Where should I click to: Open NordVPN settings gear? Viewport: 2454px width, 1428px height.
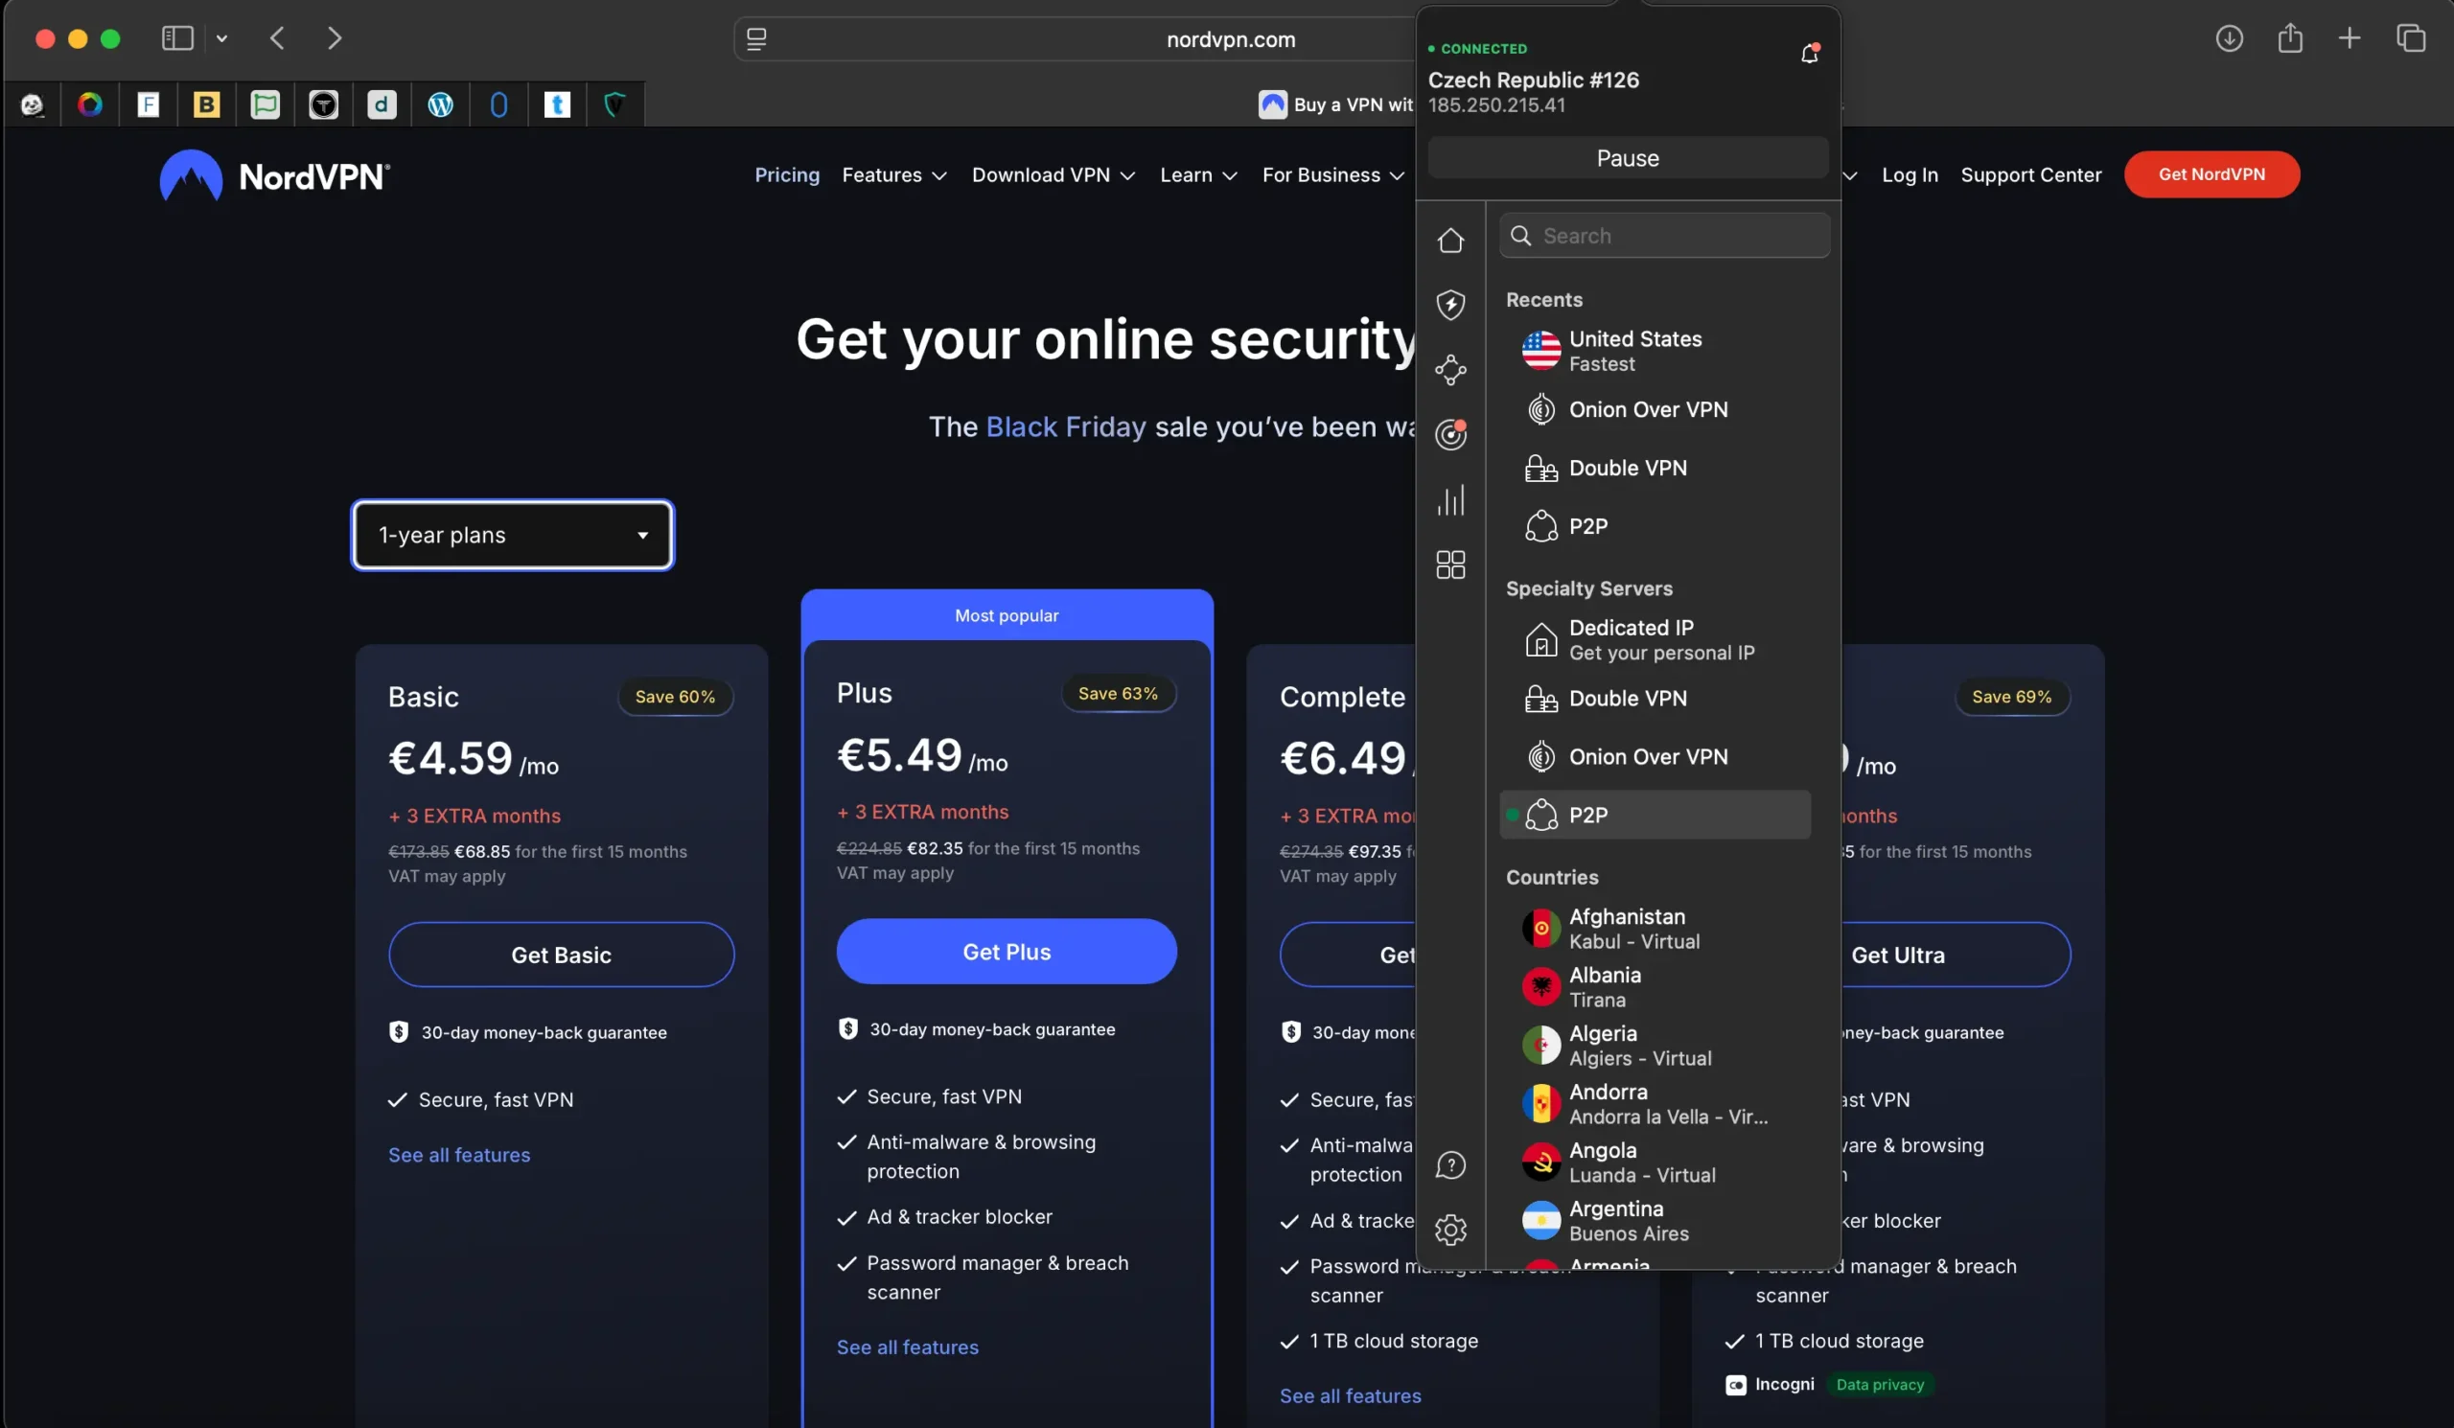pos(1451,1230)
